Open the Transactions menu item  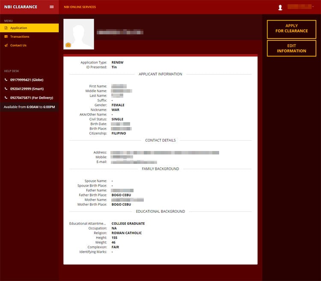tap(20, 36)
